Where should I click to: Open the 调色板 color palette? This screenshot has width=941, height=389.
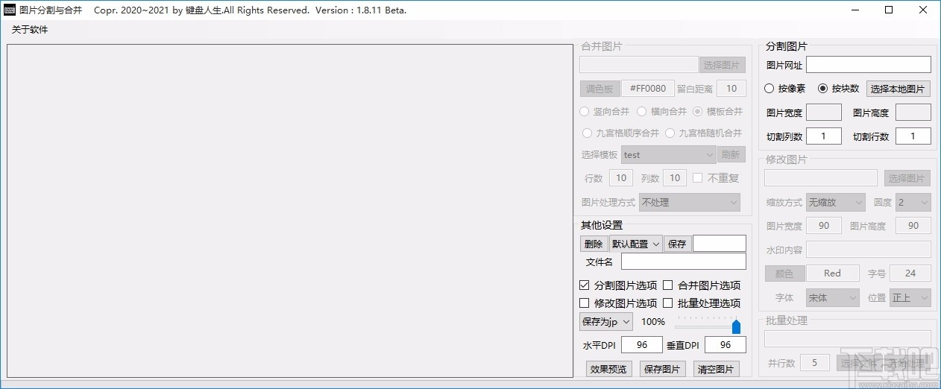(599, 89)
